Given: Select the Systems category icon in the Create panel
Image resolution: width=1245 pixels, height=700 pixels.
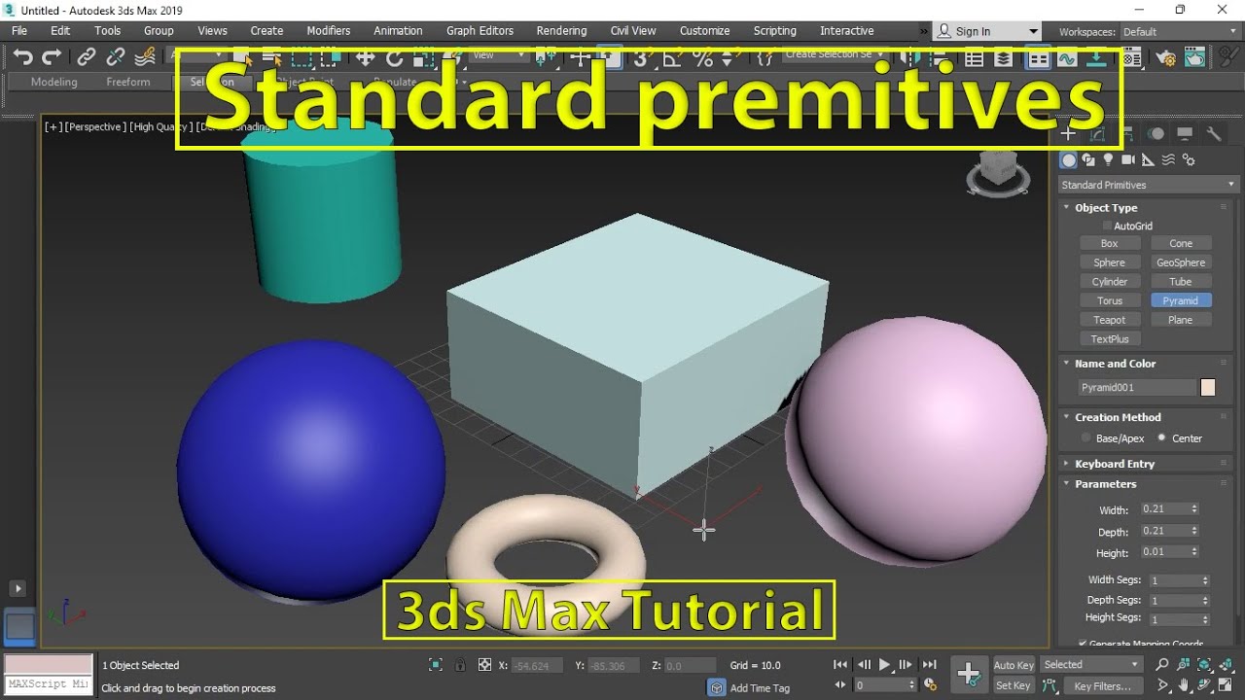Looking at the screenshot, I should point(1188,159).
